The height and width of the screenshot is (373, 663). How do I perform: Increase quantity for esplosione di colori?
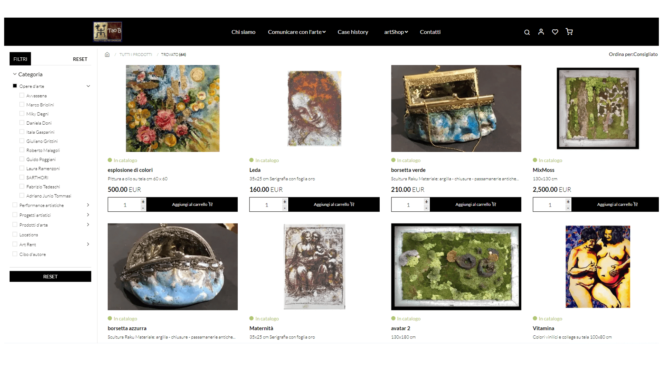point(143,201)
